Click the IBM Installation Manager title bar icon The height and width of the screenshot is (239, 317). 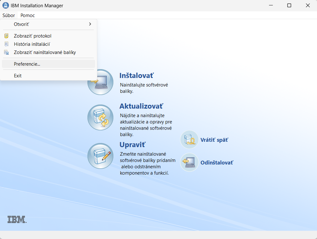[x=5, y=6]
